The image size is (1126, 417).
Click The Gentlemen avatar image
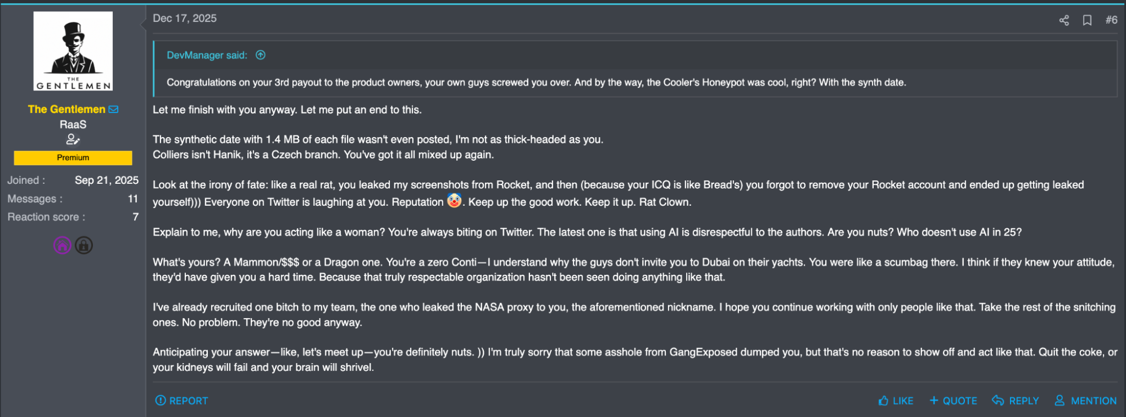click(73, 51)
